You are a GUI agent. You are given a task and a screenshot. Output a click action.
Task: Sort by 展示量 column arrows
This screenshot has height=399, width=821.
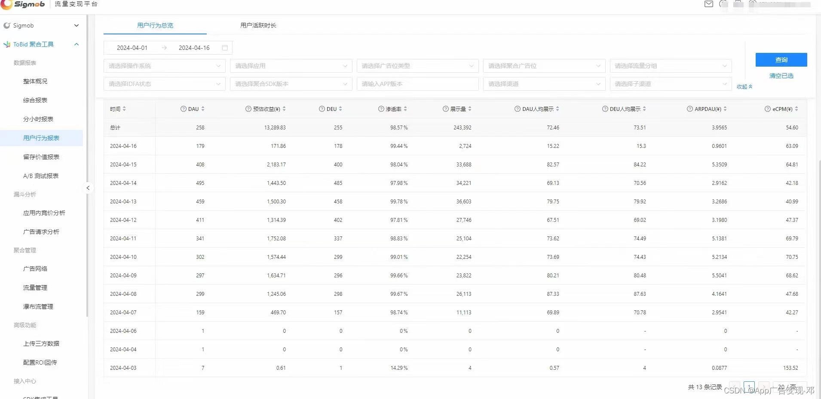tap(470, 109)
